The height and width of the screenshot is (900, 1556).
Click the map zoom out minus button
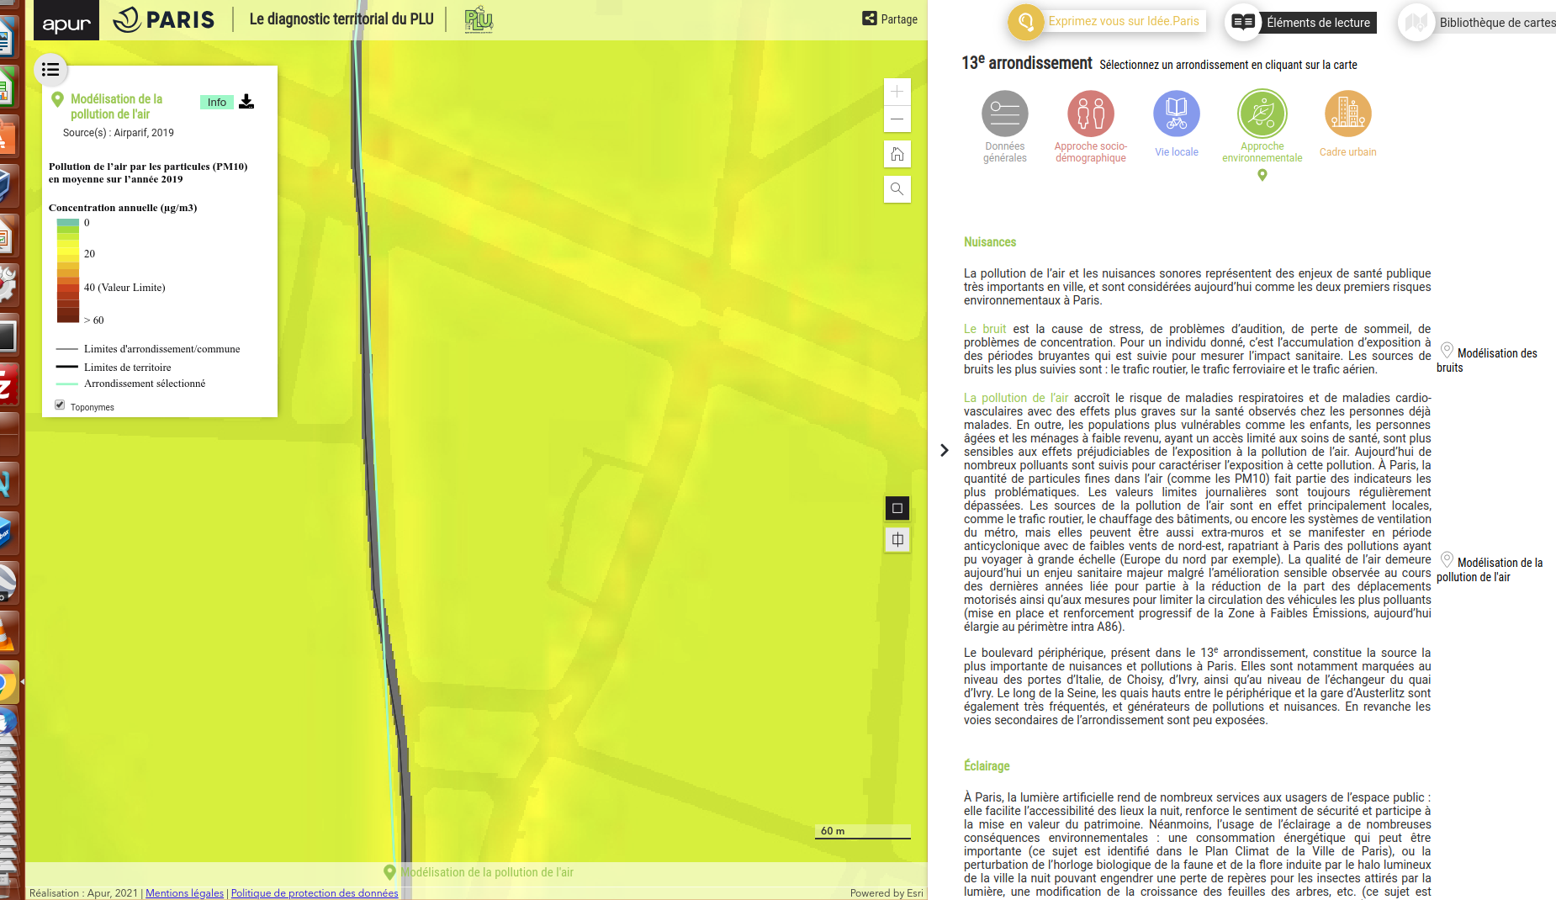[897, 119]
